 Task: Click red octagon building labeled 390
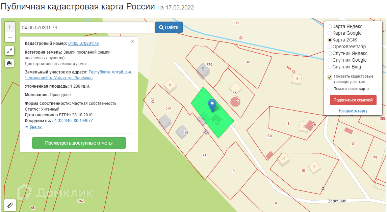tap(235, 101)
